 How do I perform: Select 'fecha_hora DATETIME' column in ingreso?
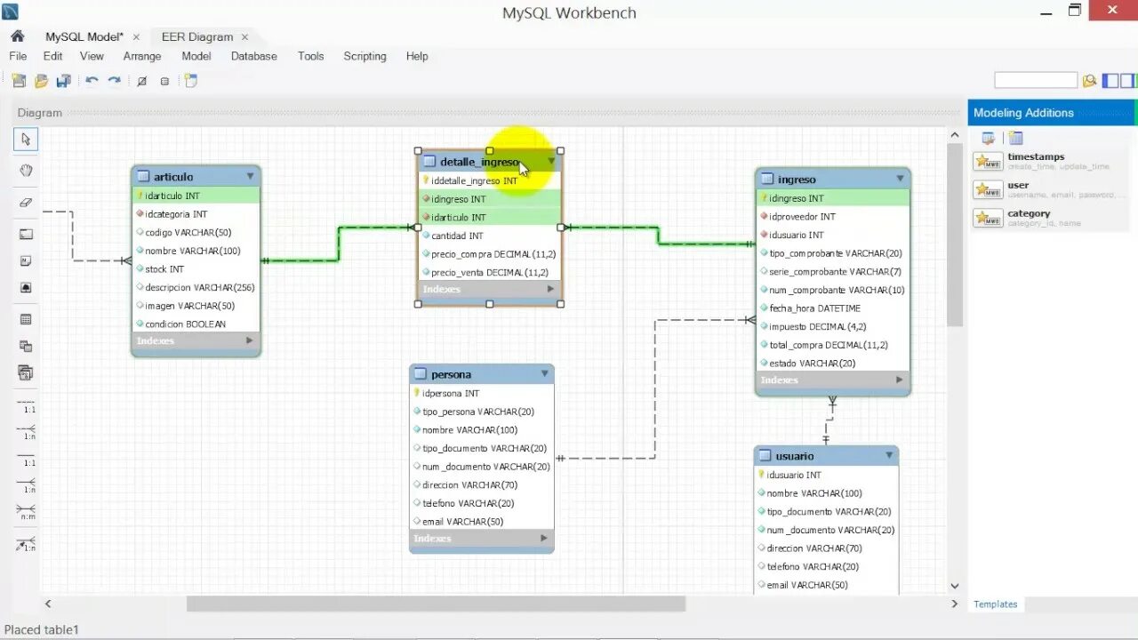click(833, 308)
